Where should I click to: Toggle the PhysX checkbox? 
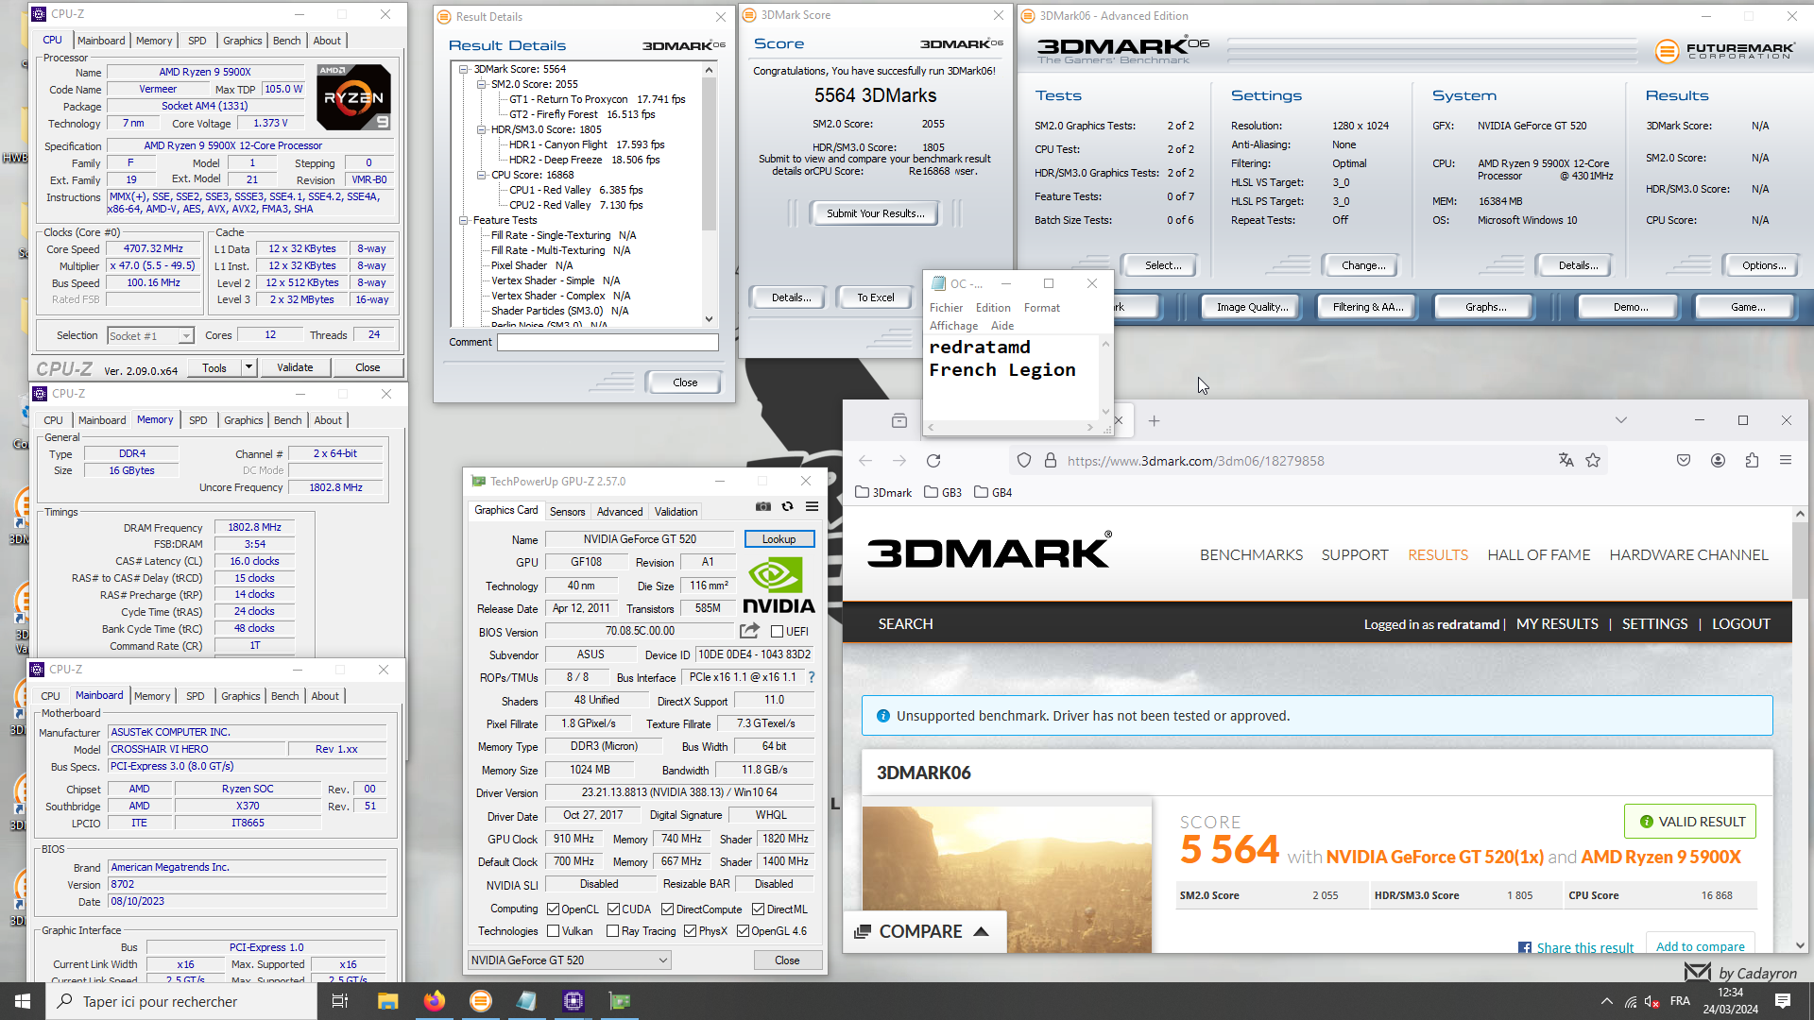691,930
